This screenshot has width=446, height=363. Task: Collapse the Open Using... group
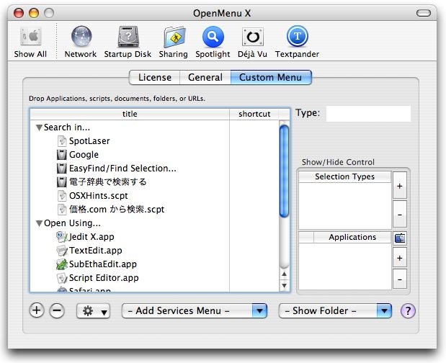point(39,223)
